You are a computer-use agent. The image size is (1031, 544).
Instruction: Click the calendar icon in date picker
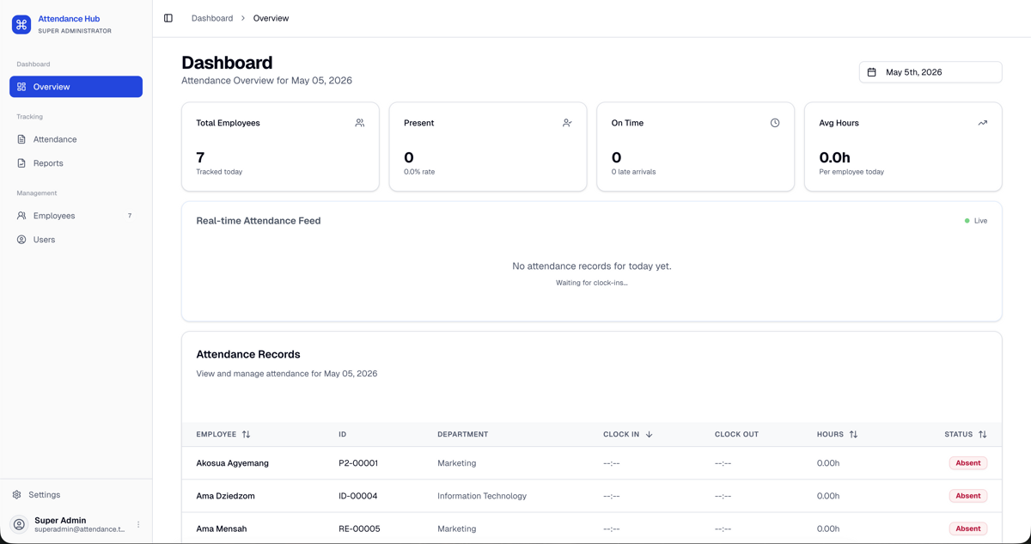[871, 72]
